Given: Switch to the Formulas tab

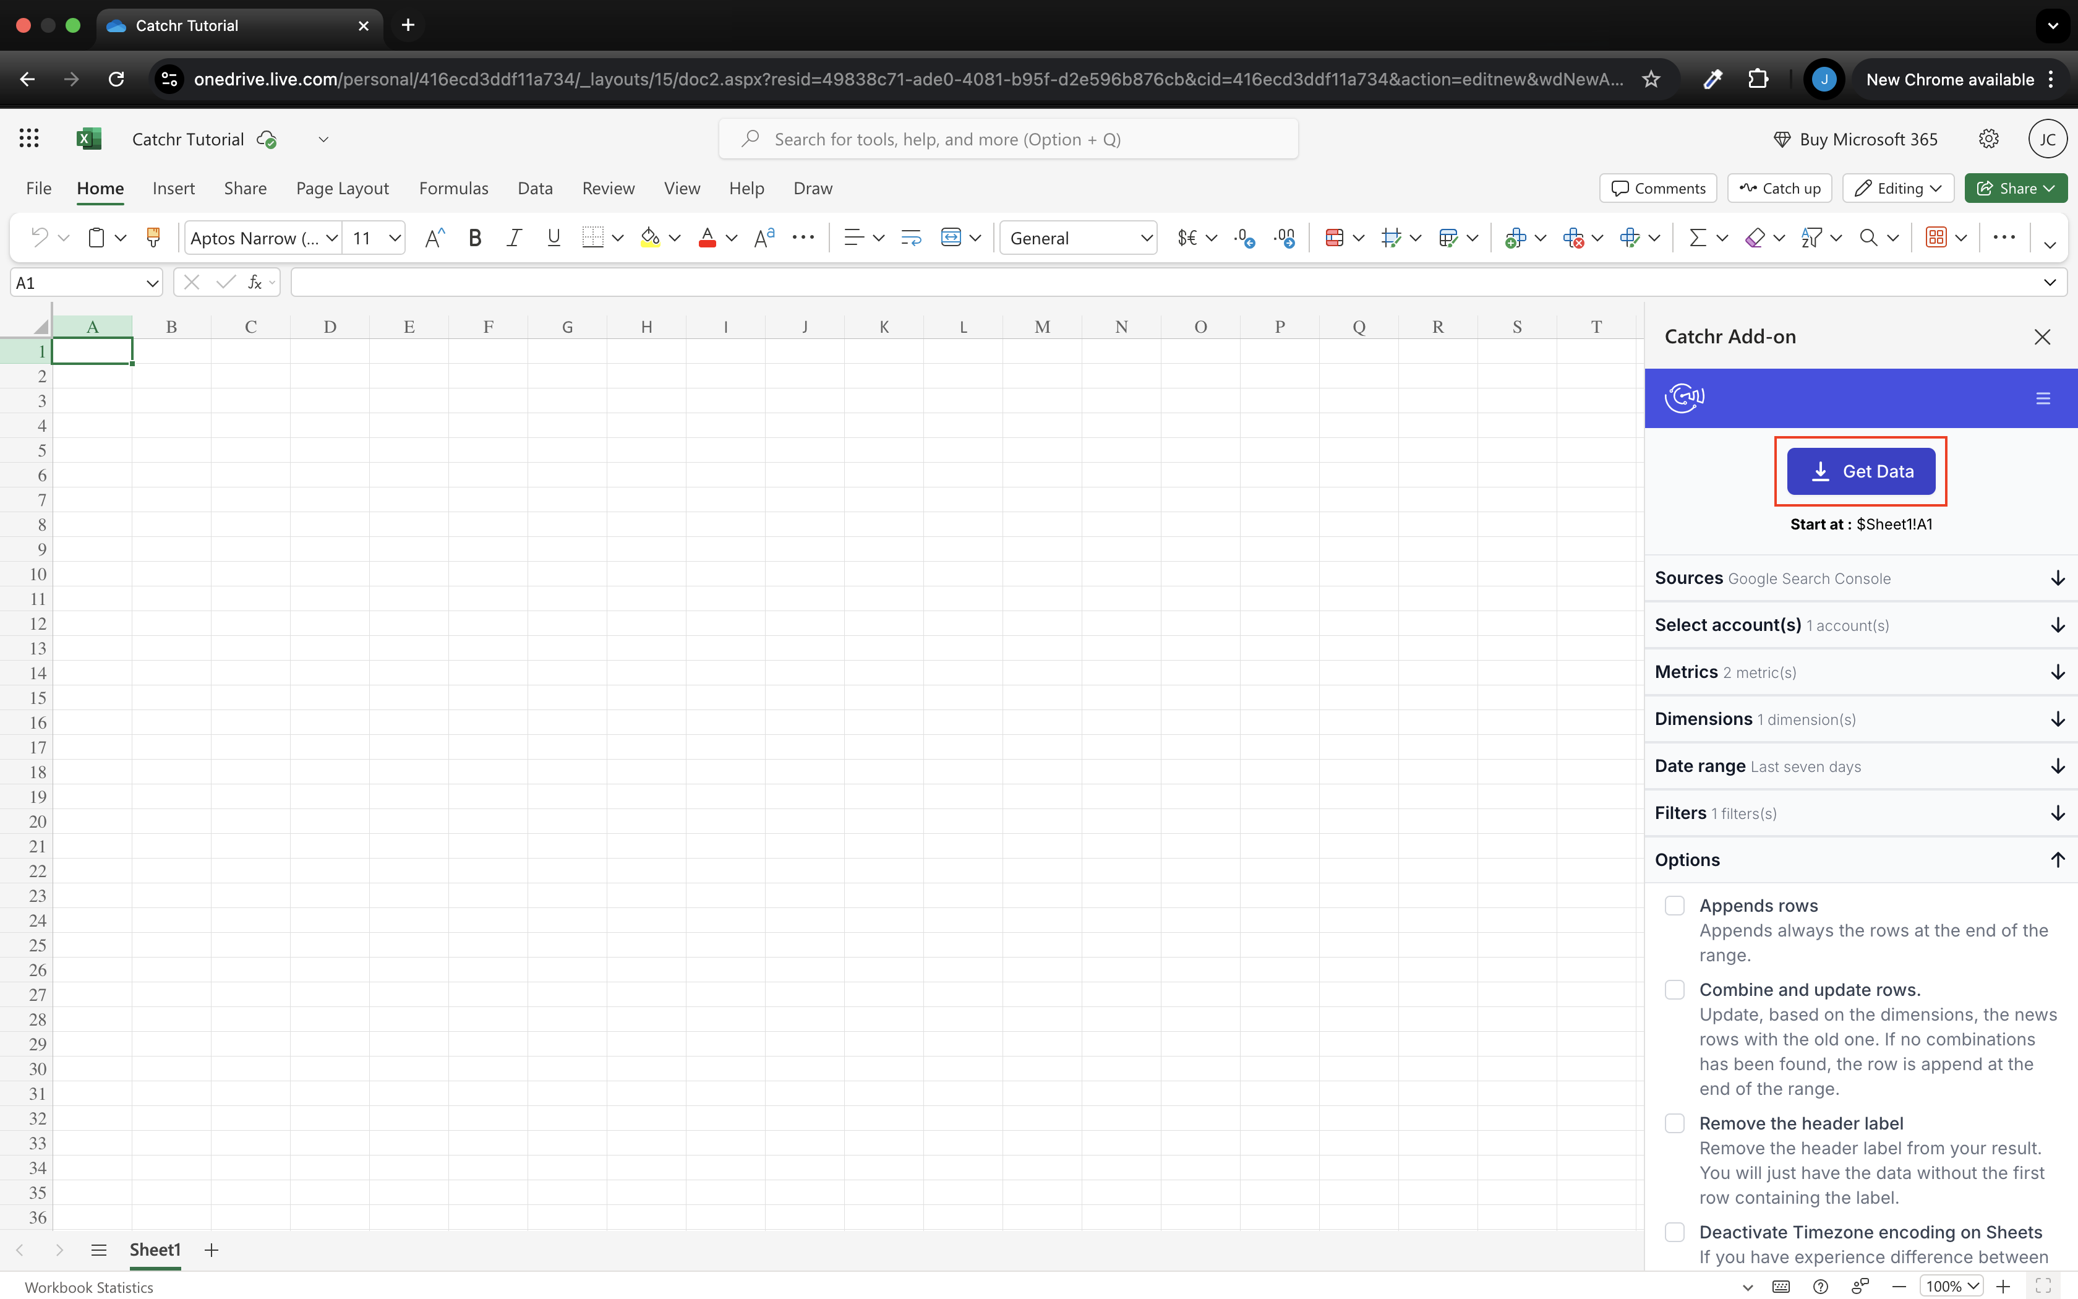Looking at the screenshot, I should click(453, 188).
